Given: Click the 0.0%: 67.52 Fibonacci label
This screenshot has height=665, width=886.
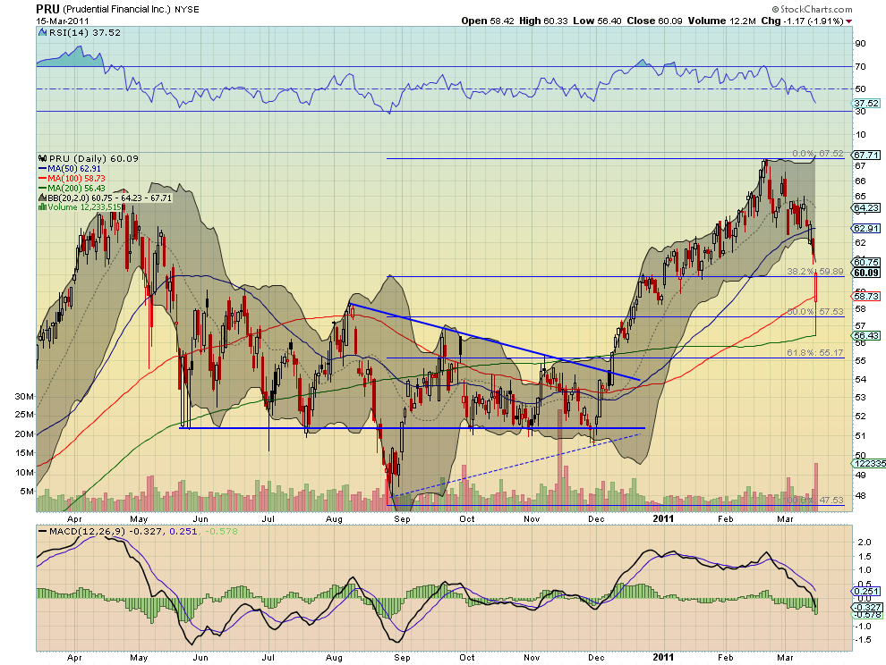Looking at the screenshot, I should point(818,154).
